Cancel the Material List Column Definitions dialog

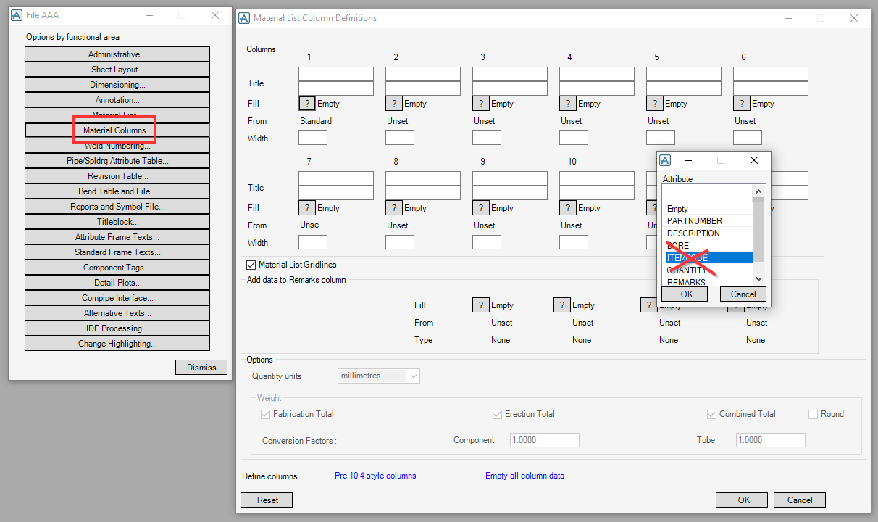[800, 500]
